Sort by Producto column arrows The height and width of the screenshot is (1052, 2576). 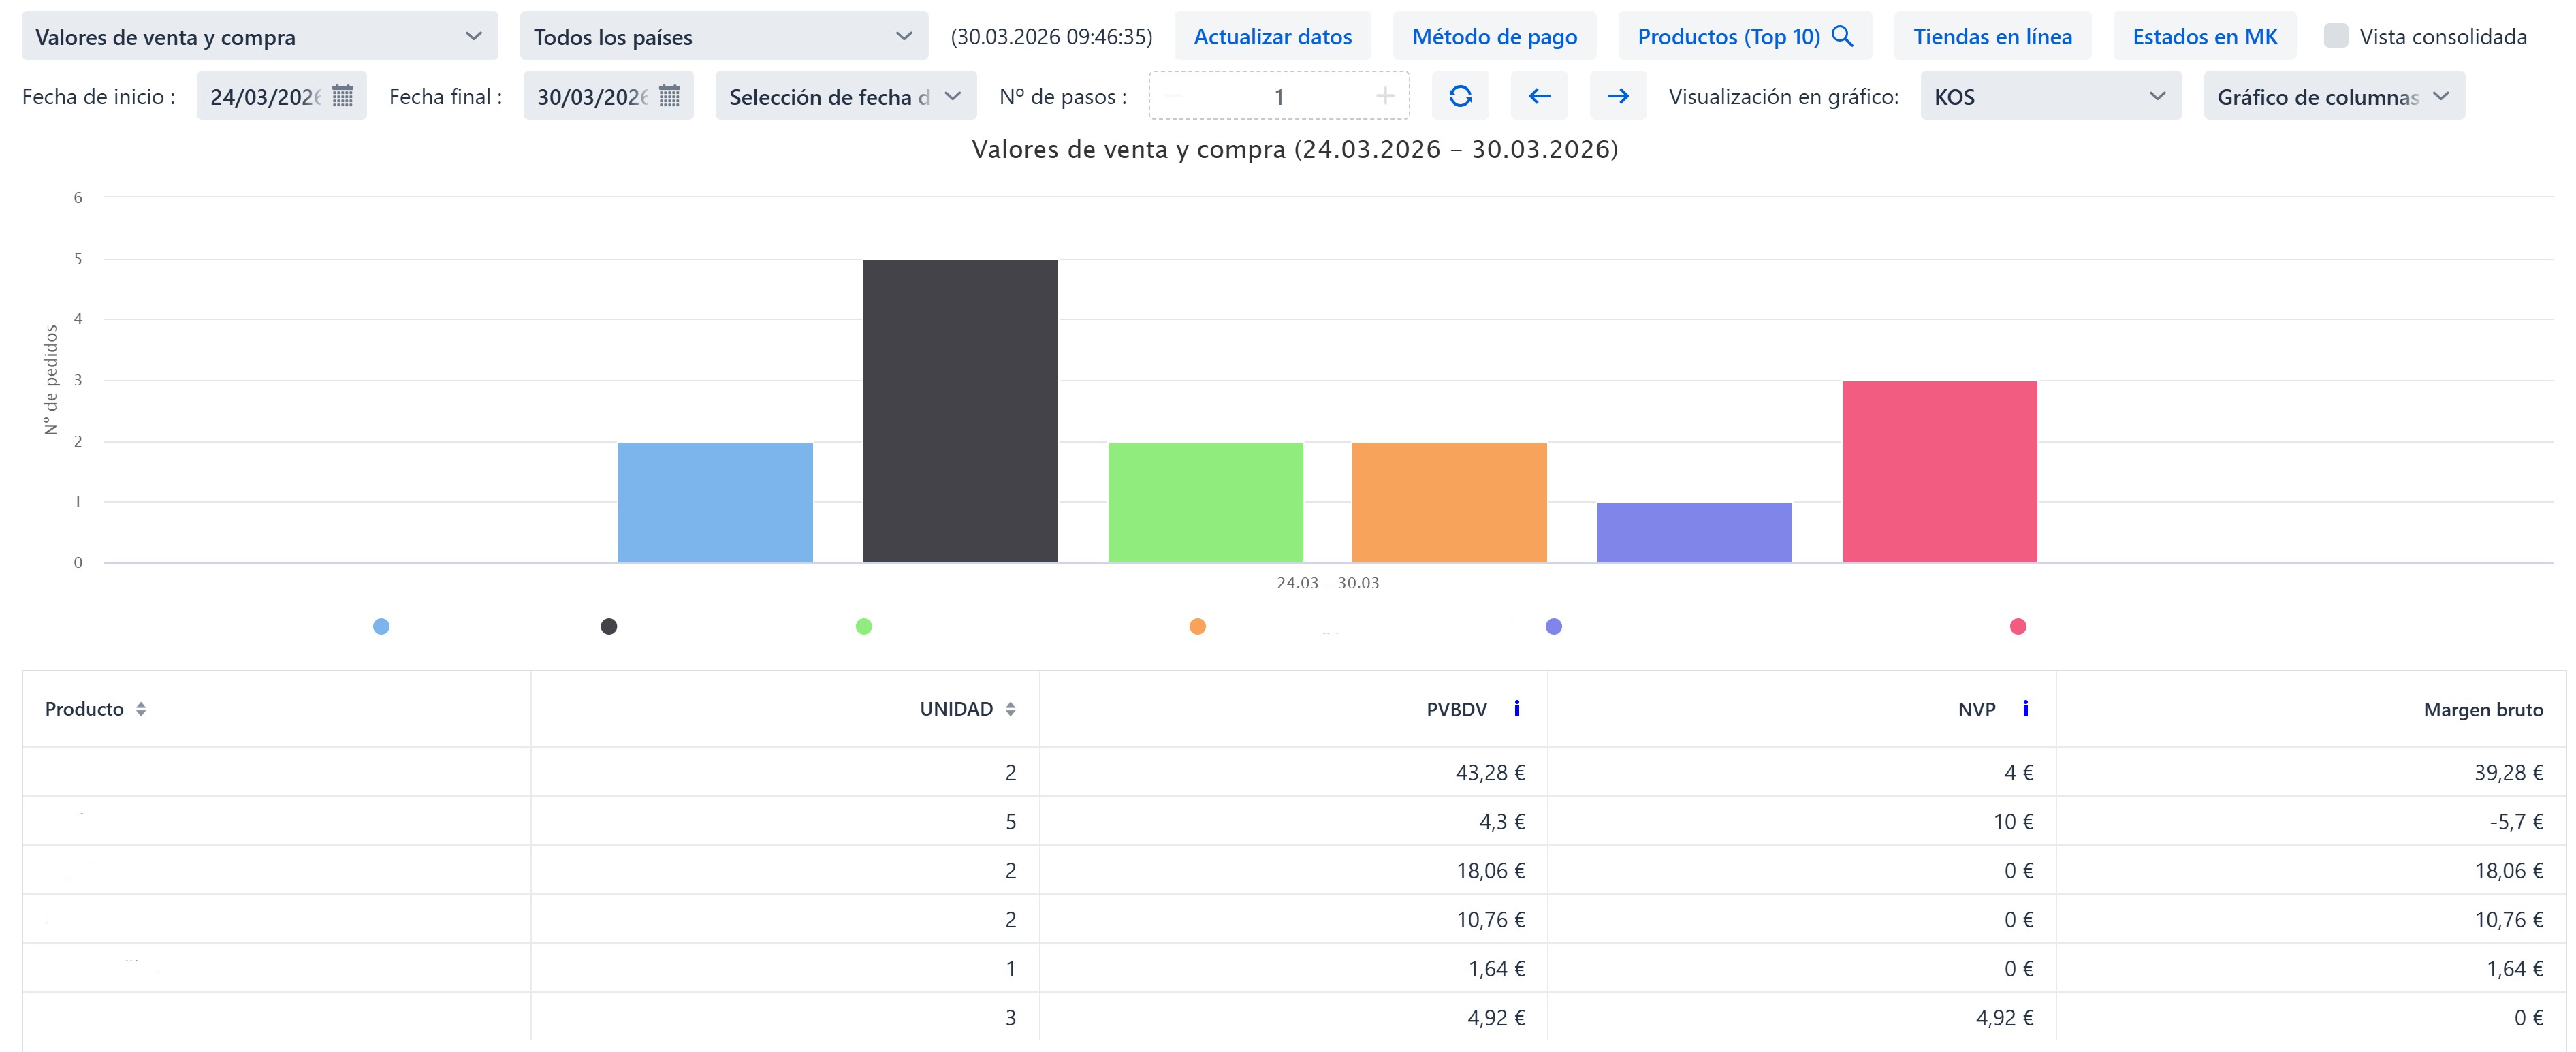coord(141,709)
